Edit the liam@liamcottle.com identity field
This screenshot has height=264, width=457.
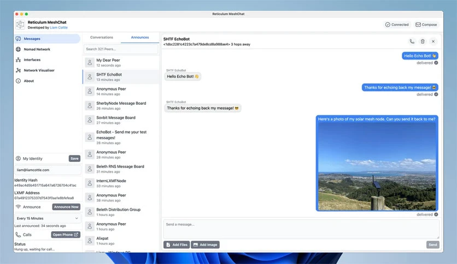48,170
